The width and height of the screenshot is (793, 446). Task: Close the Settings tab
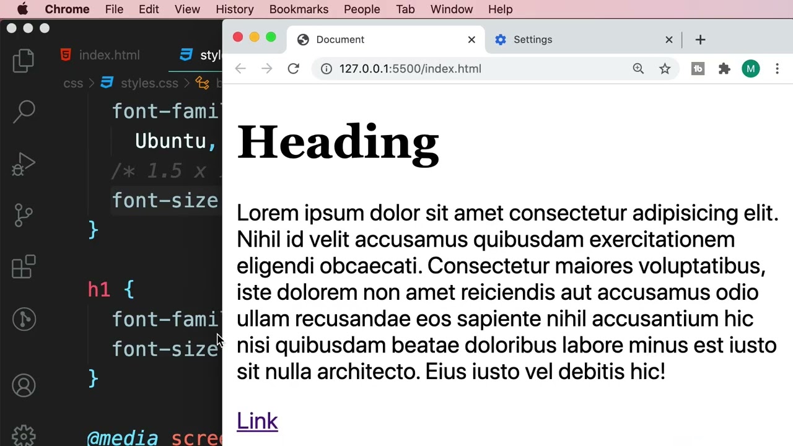click(x=669, y=40)
